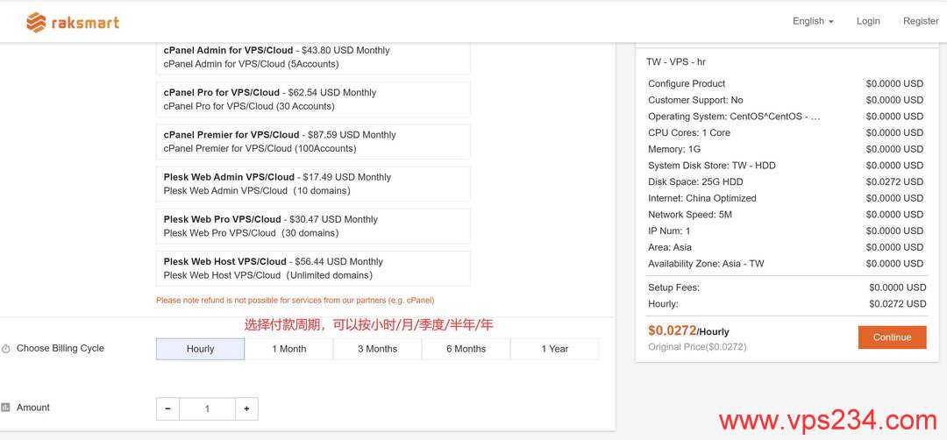Decrease the amount with minus button

167,408
